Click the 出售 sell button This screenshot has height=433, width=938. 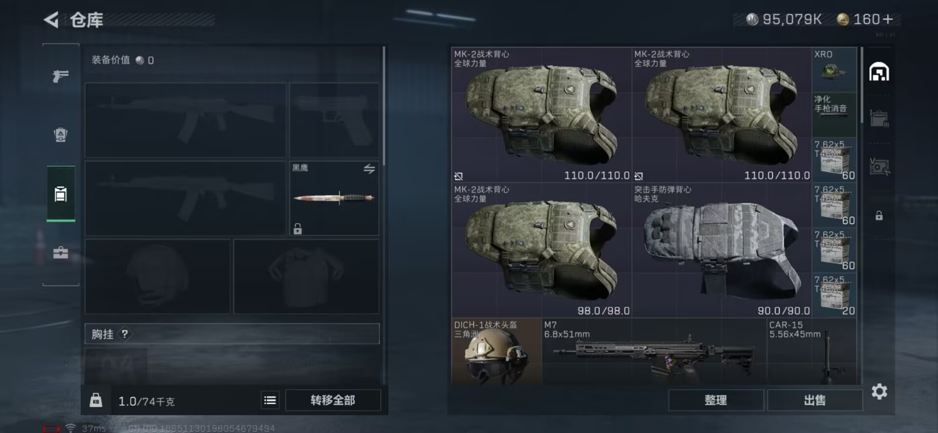tap(815, 400)
